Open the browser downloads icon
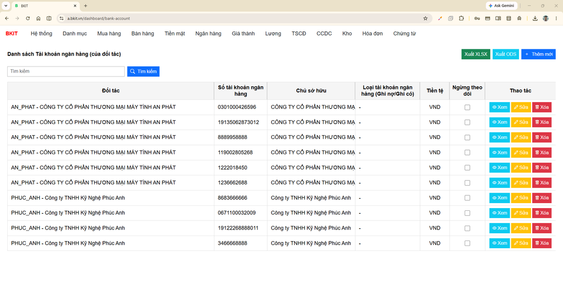Image resolution: width=563 pixels, height=302 pixels. click(x=535, y=18)
